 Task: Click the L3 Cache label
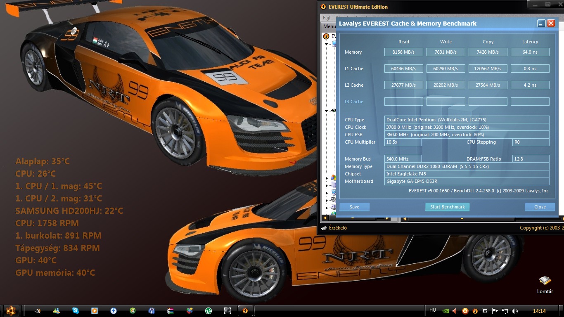tap(354, 102)
